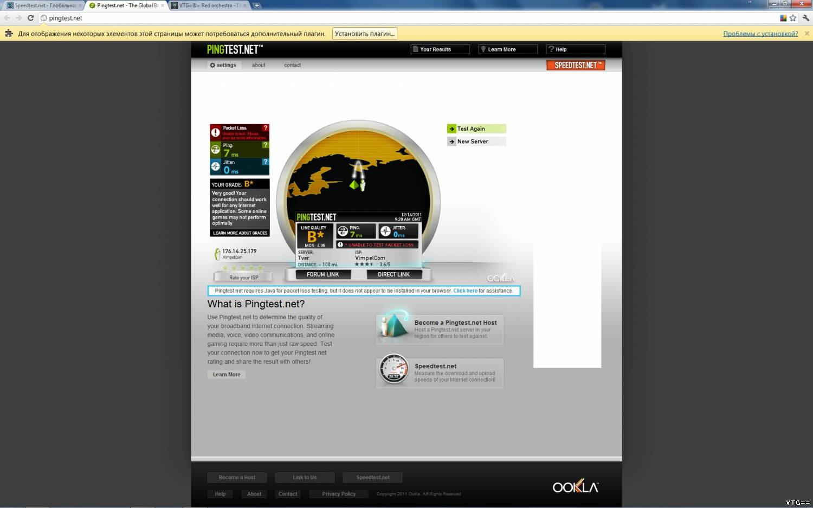
Task: Click the green server pyramid on the map
Action: 353,185
